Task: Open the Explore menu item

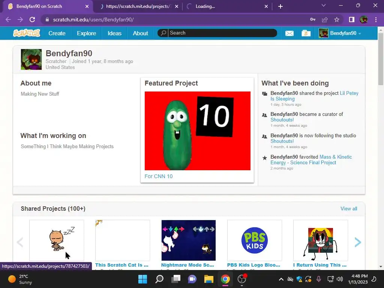Action: click(x=87, y=33)
